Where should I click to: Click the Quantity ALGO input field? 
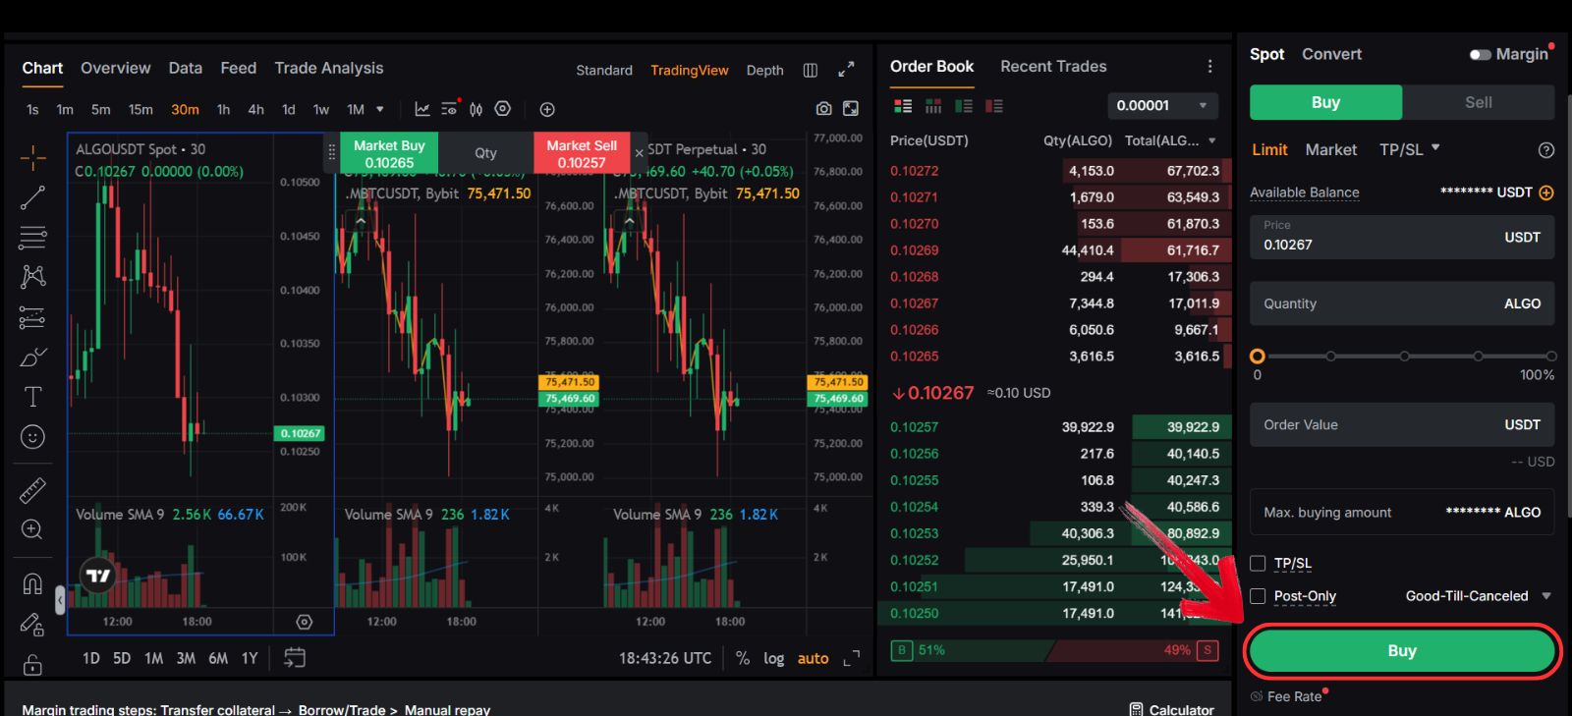pos(1402,303)
